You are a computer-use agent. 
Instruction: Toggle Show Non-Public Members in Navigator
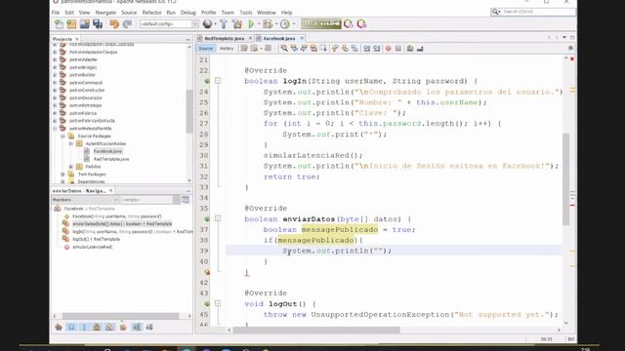coord(97,327)
